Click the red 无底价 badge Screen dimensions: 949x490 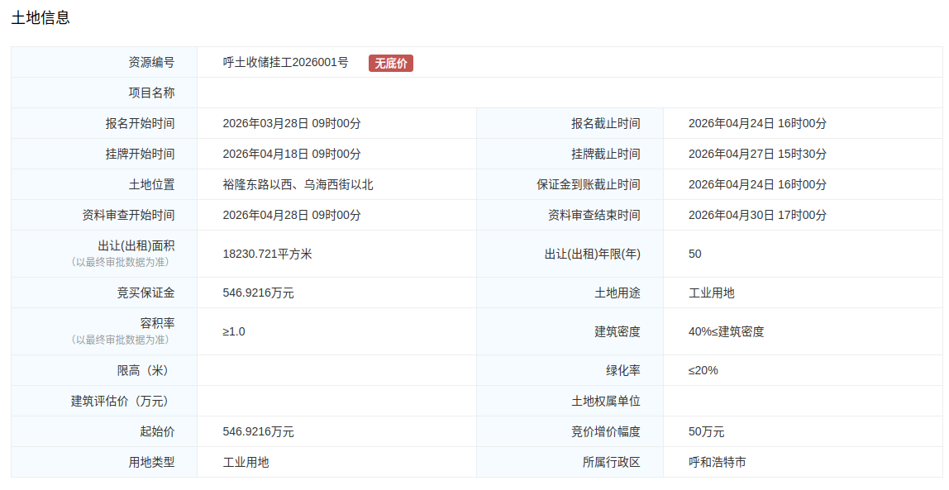click(x=390, y=63)
